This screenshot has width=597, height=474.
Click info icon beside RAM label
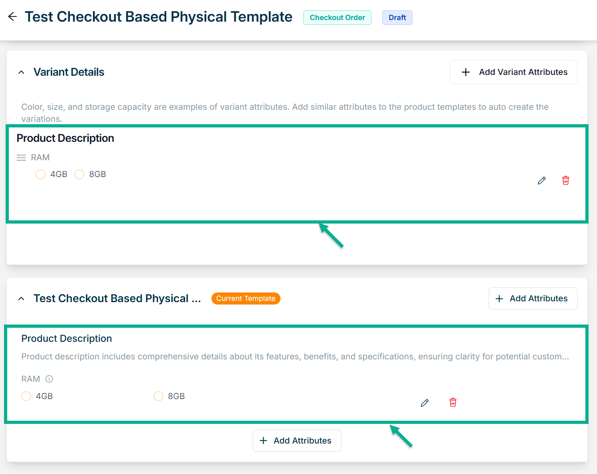pyautogui.click(x=49, y=379)
